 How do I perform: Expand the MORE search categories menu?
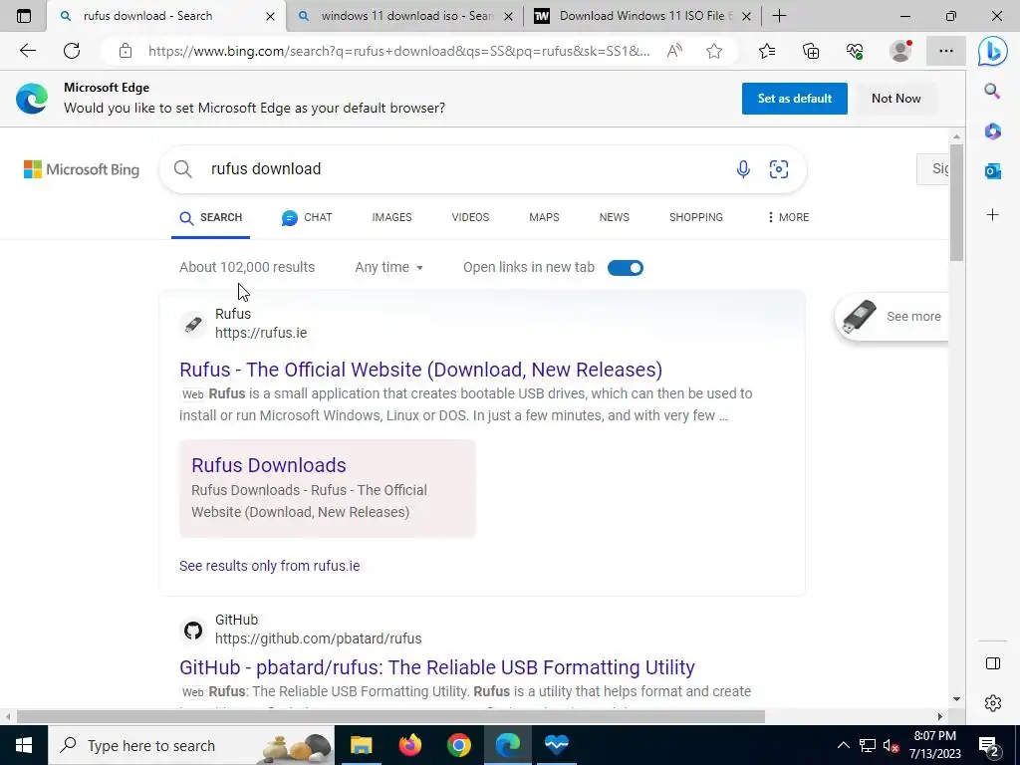click(788, 217)
